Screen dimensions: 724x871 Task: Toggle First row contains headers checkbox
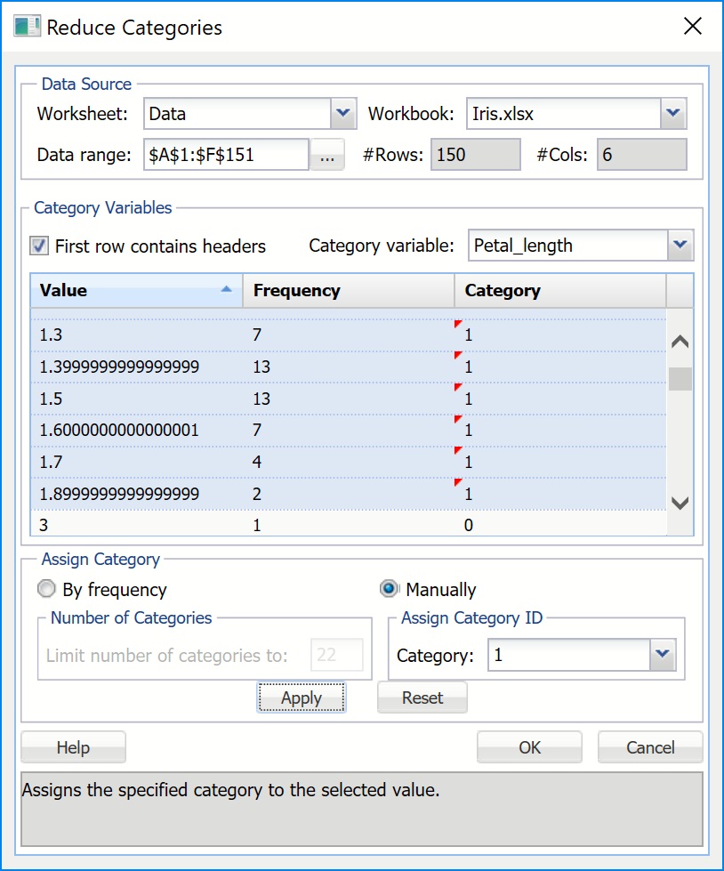coord(39,246)
